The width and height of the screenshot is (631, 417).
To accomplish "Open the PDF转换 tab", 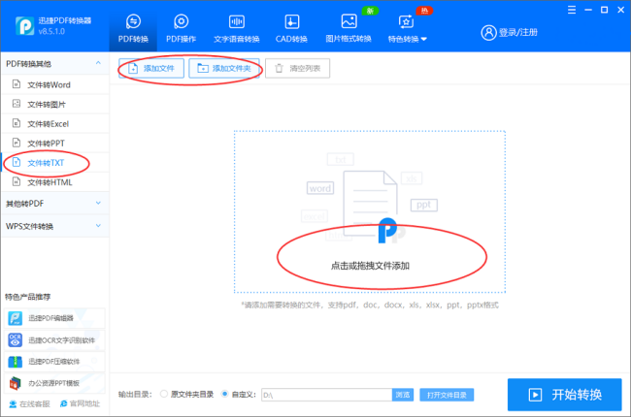I will click(133, 28).
